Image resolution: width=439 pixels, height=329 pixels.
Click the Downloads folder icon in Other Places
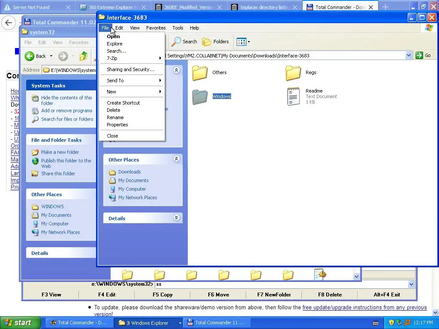point(112,172)
